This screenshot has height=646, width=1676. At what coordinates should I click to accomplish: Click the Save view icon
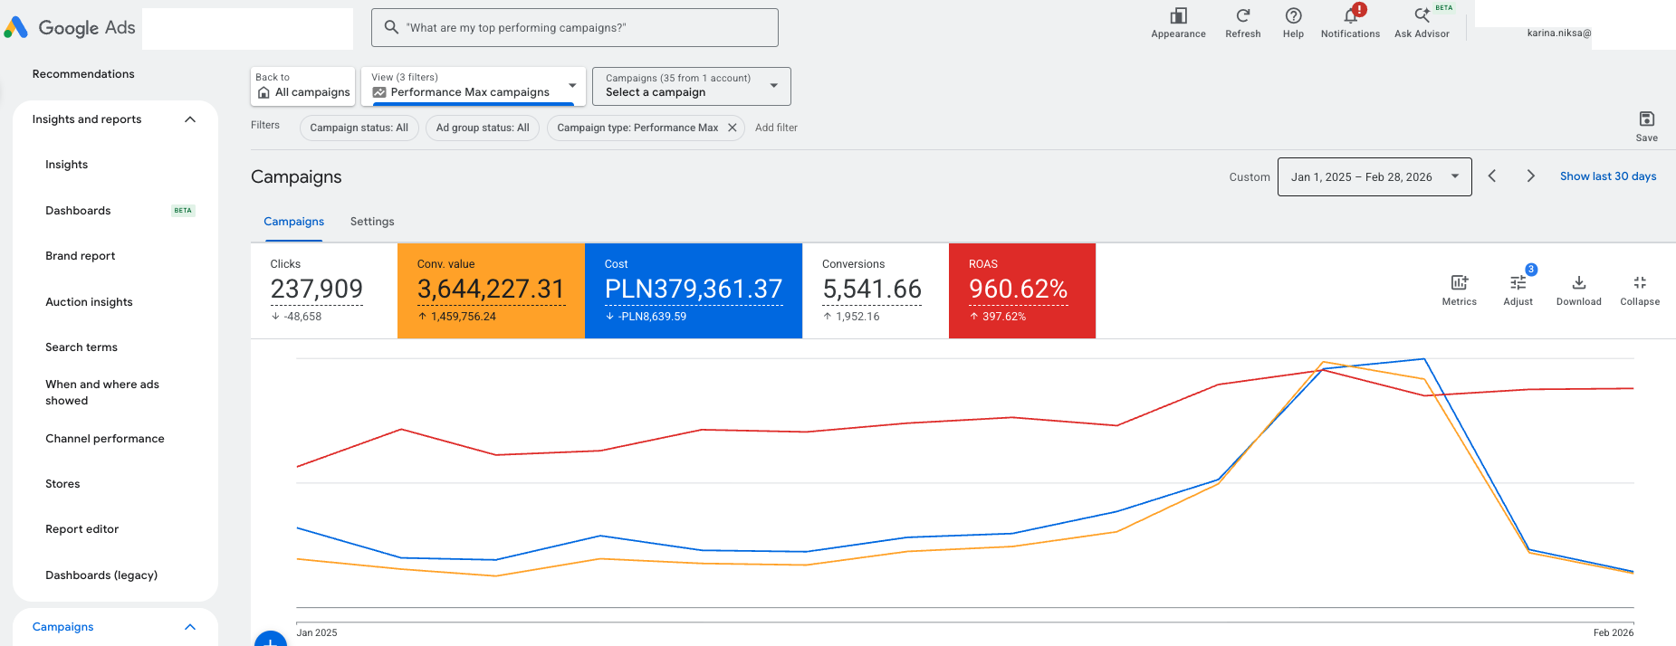point(1646,119)
